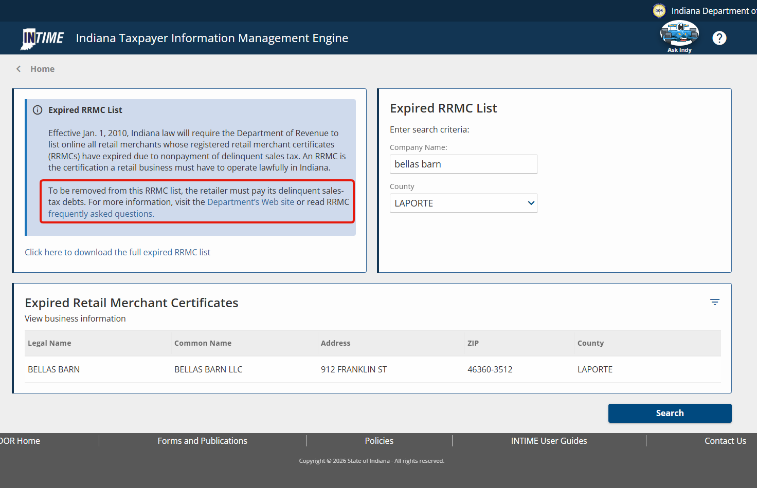Go to Contact Us in footer
The width and height of the screenshot is (757, 488).
725,441
